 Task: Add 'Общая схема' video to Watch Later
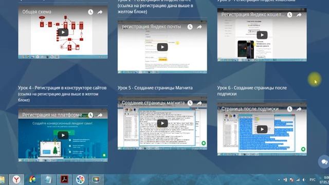90,12
